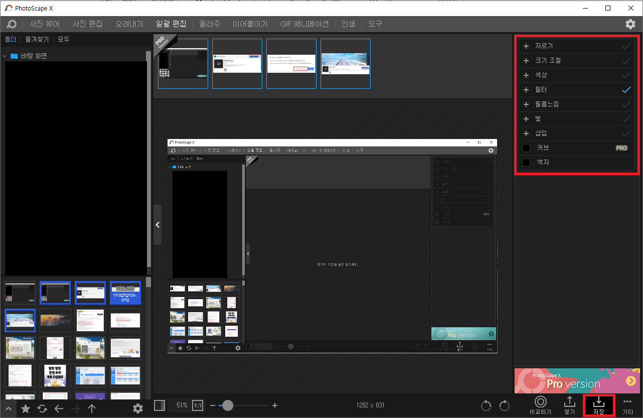Toggle the 크기 조절 checkmark
The width and height of the screenshot is (643, 418).
(x=626, y=61)
